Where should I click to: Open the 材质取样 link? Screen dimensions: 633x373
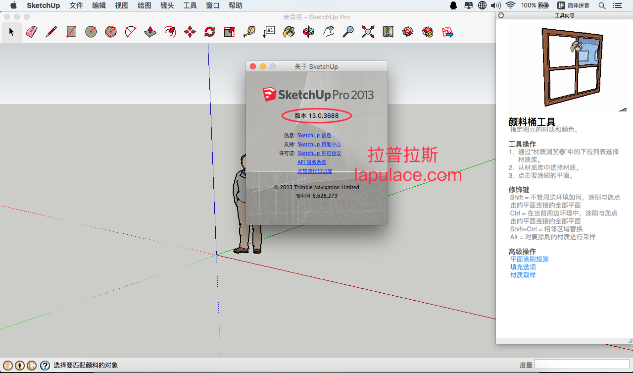coord(523,275)
